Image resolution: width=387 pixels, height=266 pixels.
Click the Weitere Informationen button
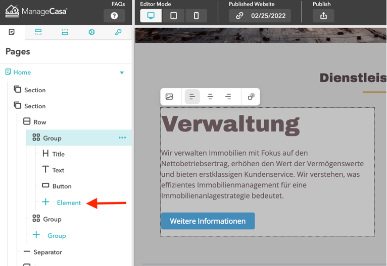(208, 221)
